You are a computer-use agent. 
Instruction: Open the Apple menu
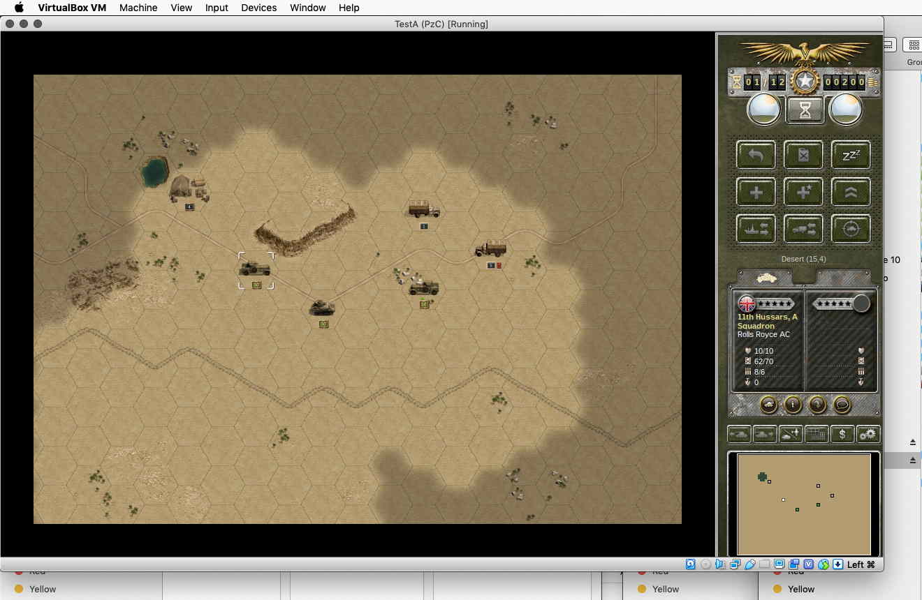pos(20,8)
